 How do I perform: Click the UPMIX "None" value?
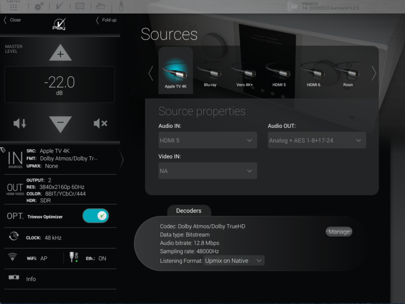[x=52, y=166]
